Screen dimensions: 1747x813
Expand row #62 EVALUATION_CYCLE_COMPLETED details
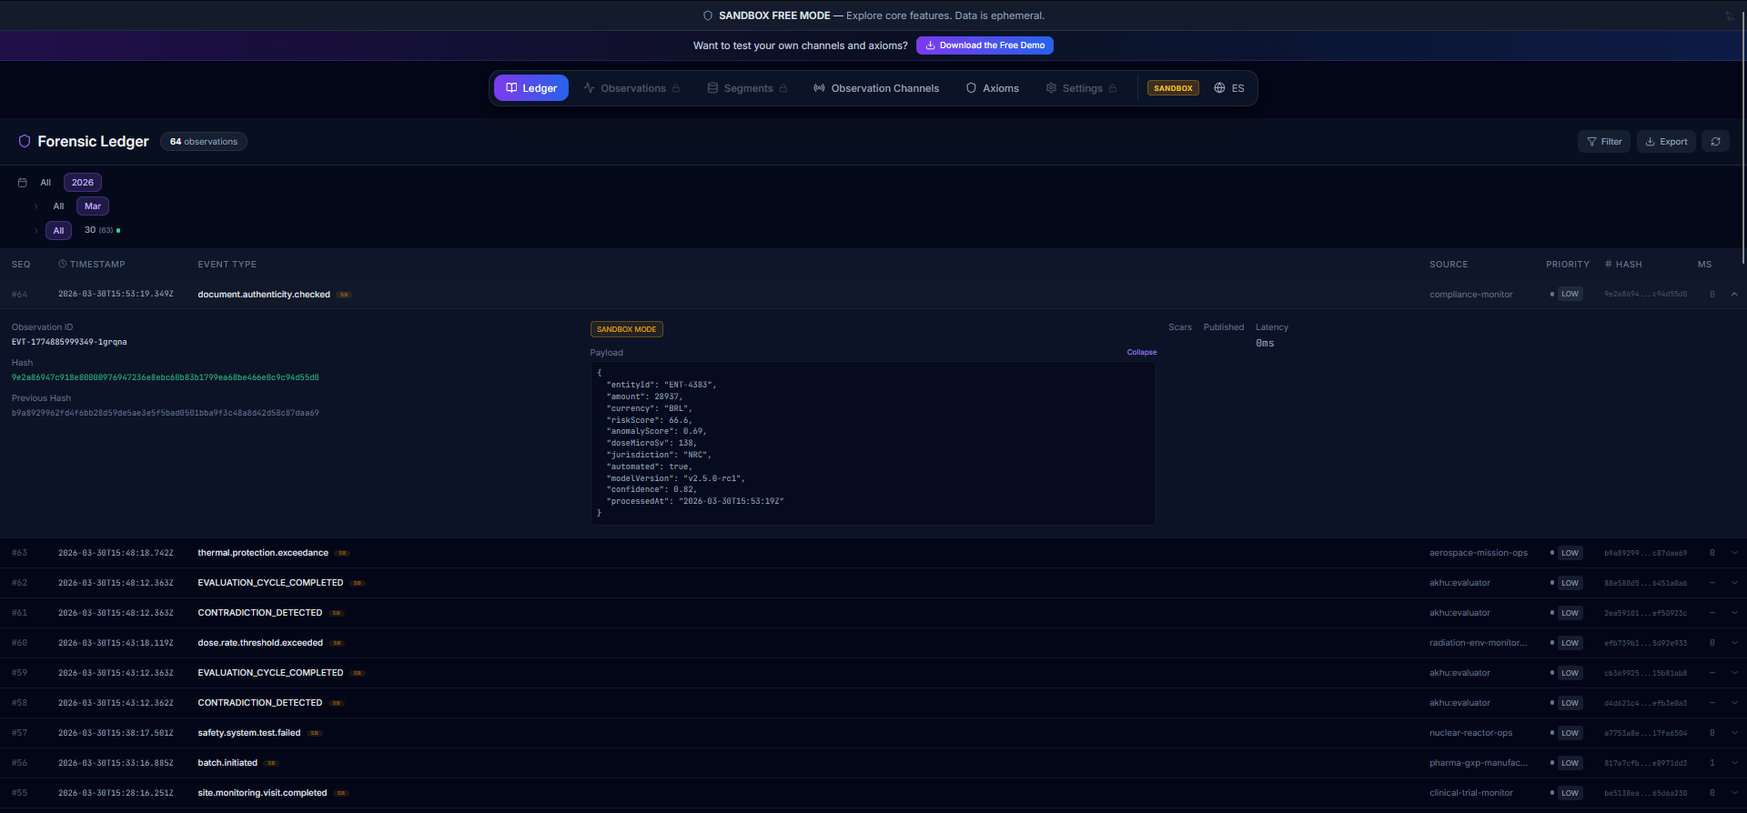pos(1734,583)
